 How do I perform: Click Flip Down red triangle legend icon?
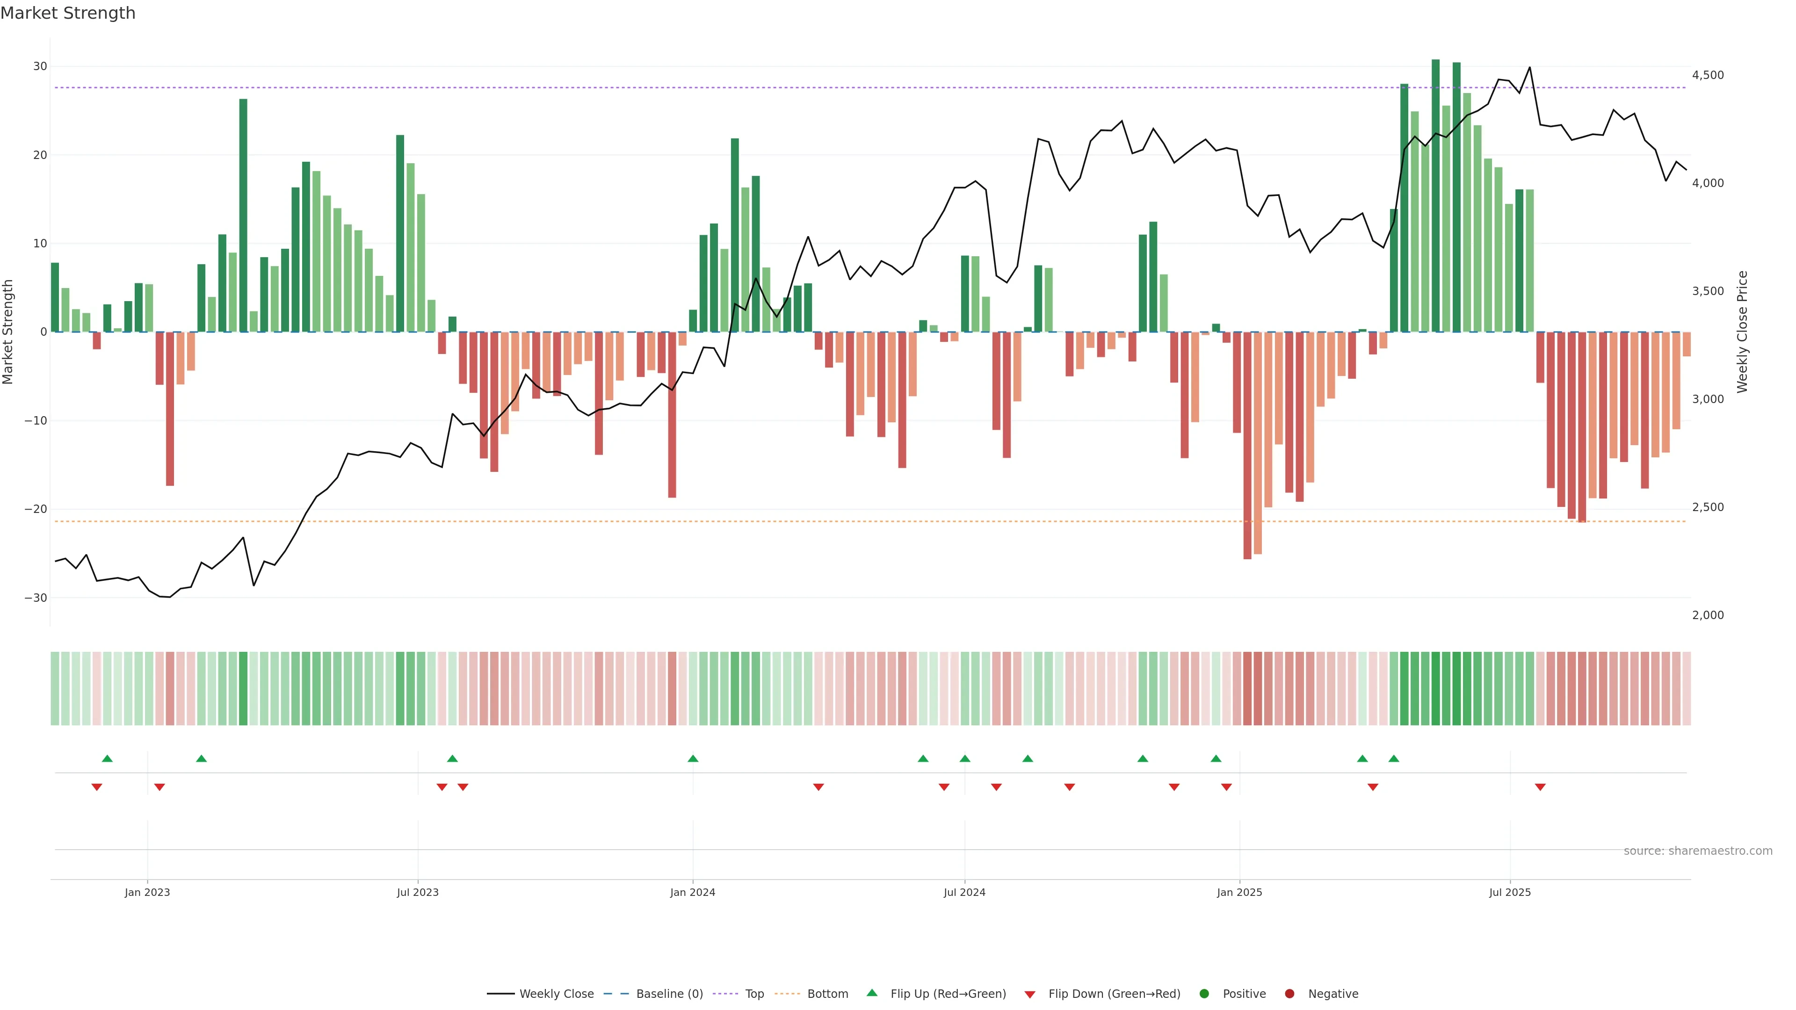click(x=1030, y=995)
